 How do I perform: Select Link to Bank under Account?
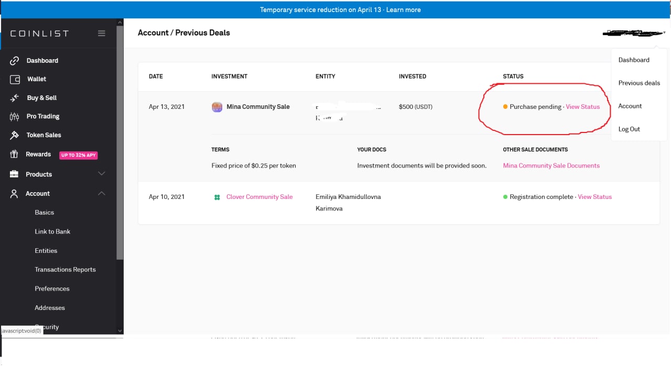point(52,231)
